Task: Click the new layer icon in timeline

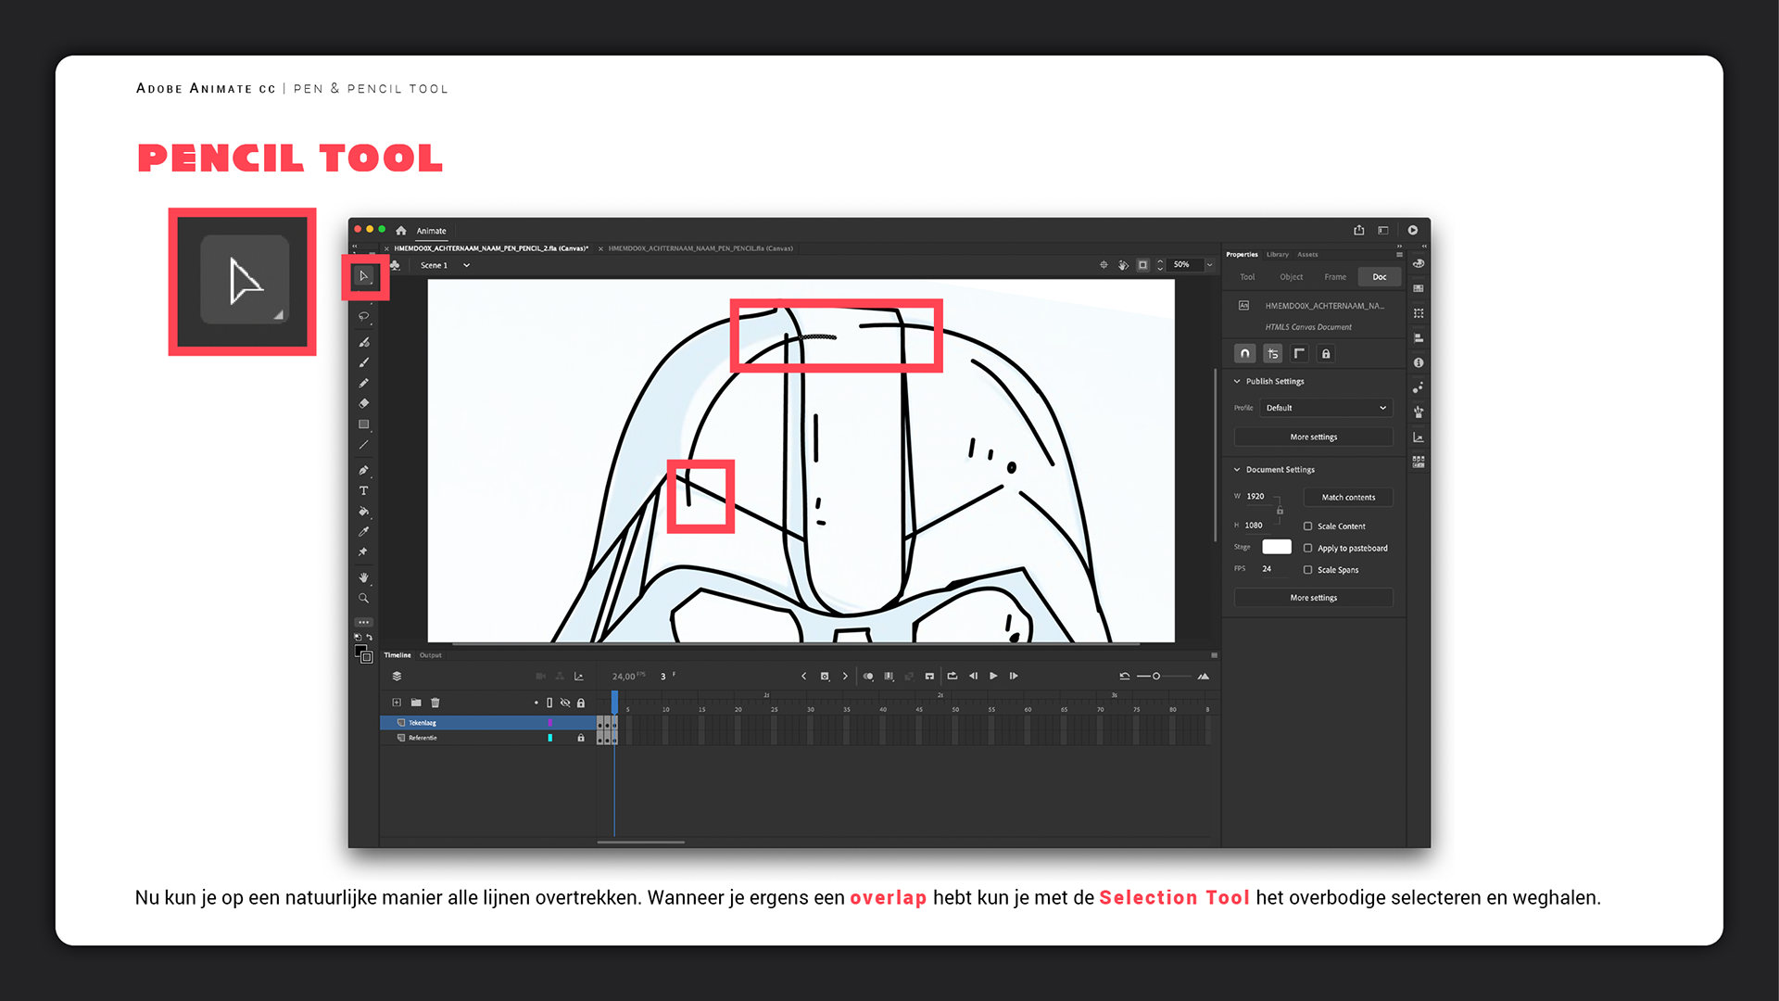Action: tap(397, 703)
